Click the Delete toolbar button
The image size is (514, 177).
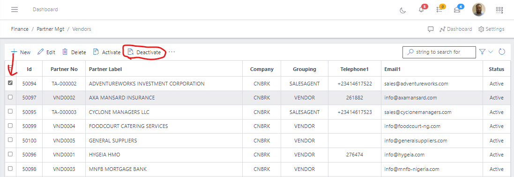74,52
